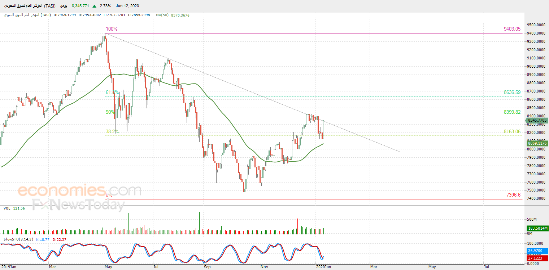The width and height of the screenshot is (549, 270).
Task: Click the C:7855.2998 close value
Action: (x=139, y=15)
